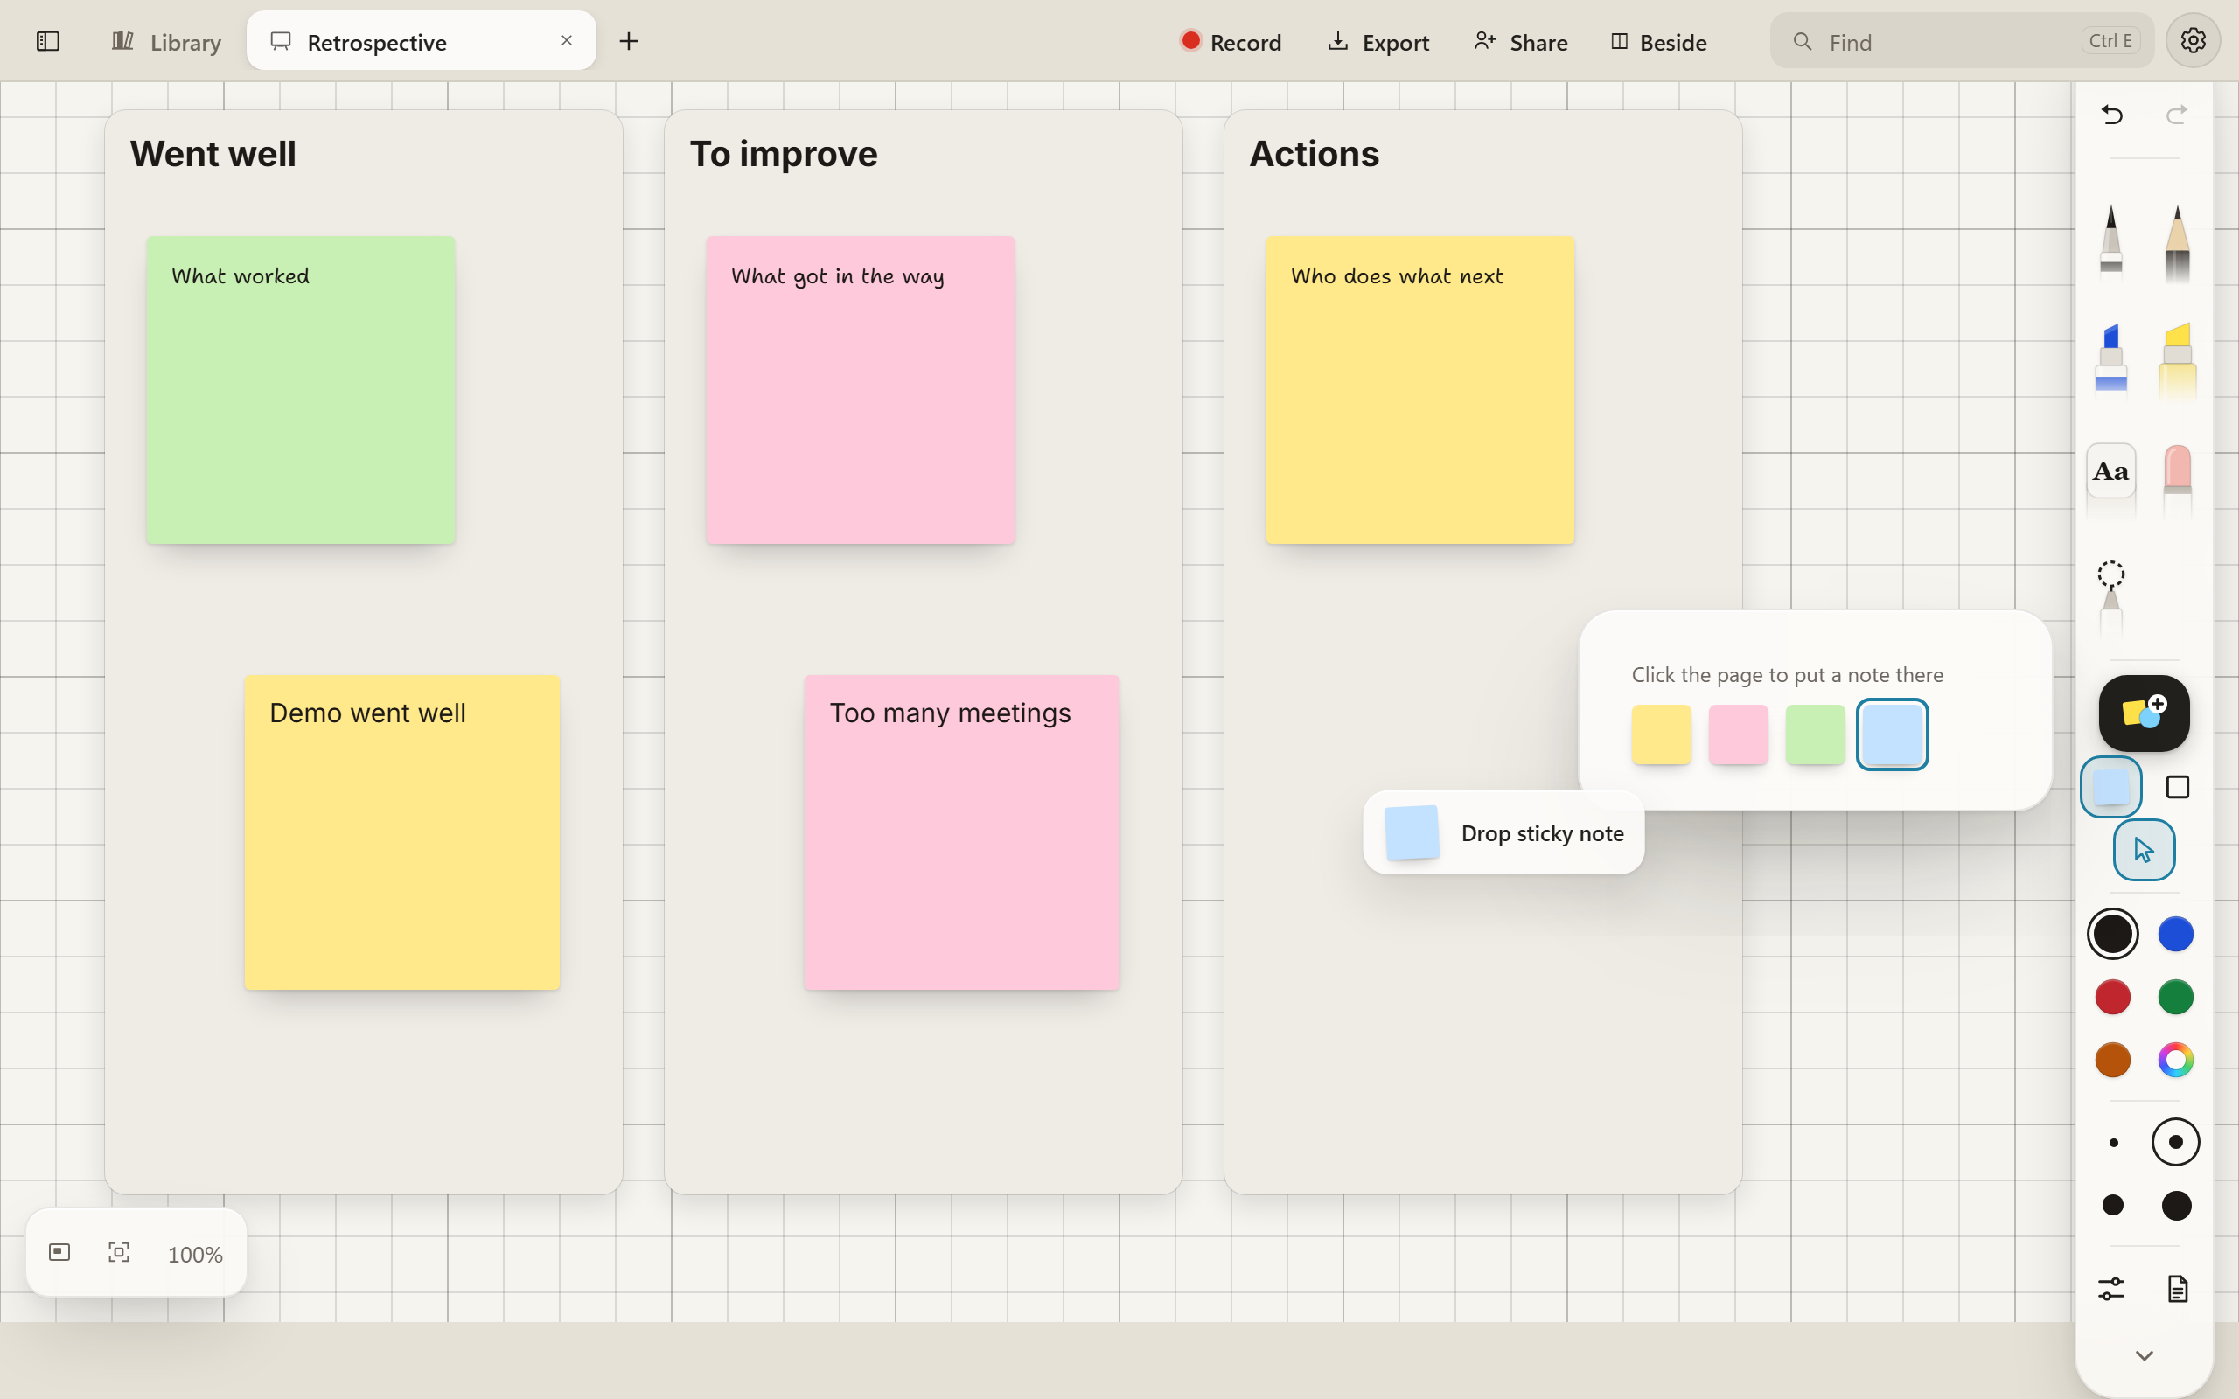Screen dimensions: 2239x1399
Task: Pick the blue note color in popup
Action: (x=1892, y=734)
